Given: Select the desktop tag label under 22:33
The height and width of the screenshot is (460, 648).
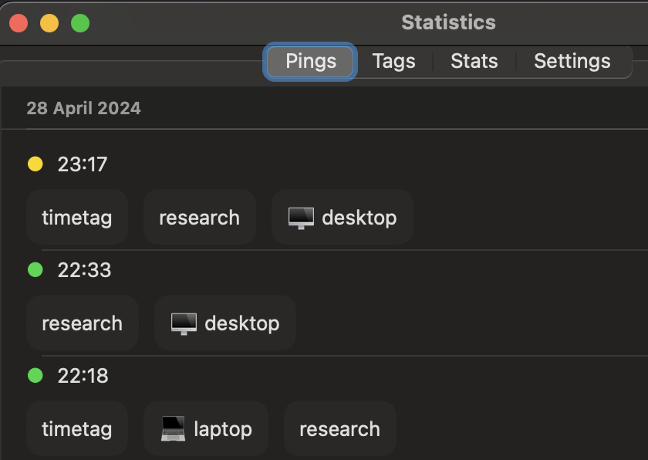Looking at the screenshot, I should (x=242, y=323).
